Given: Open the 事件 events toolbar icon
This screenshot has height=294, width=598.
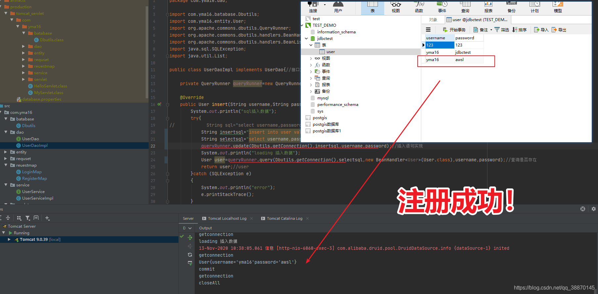Looking at the screenshot, I should 442,7.
